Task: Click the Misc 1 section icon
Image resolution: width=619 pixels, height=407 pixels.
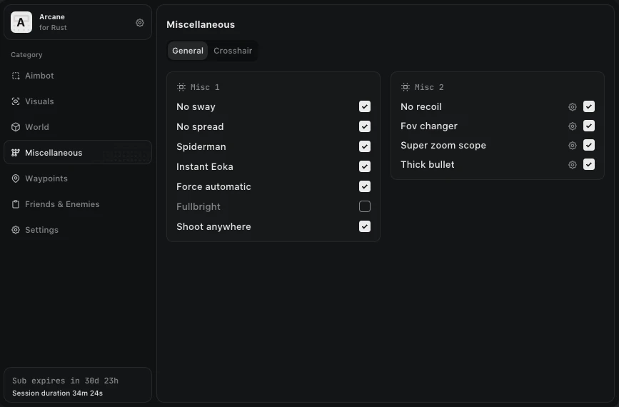Action: coord(181,87)
